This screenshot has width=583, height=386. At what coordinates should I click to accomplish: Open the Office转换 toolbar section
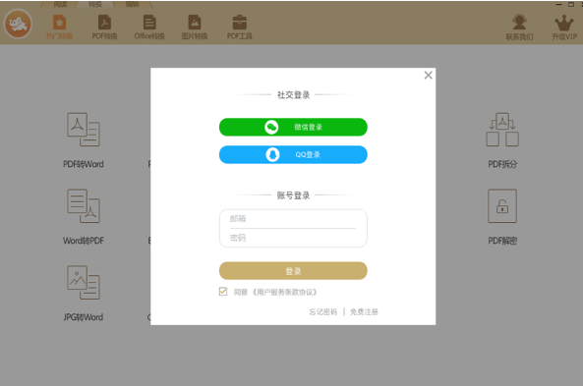coord(149,28)
